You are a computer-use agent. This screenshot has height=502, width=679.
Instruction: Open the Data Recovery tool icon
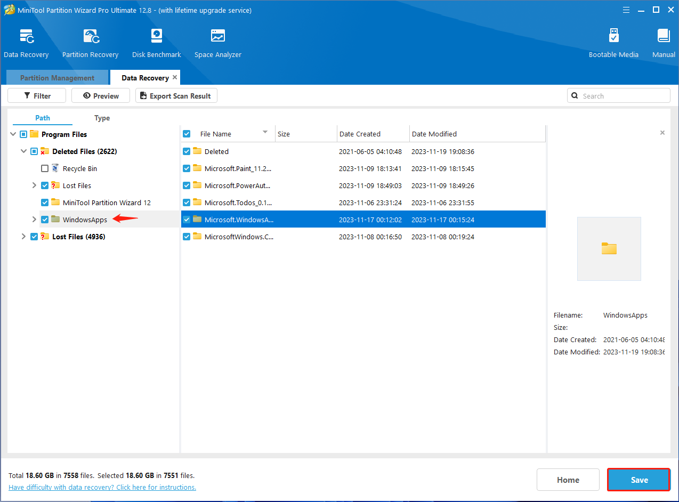pos(27,36)
